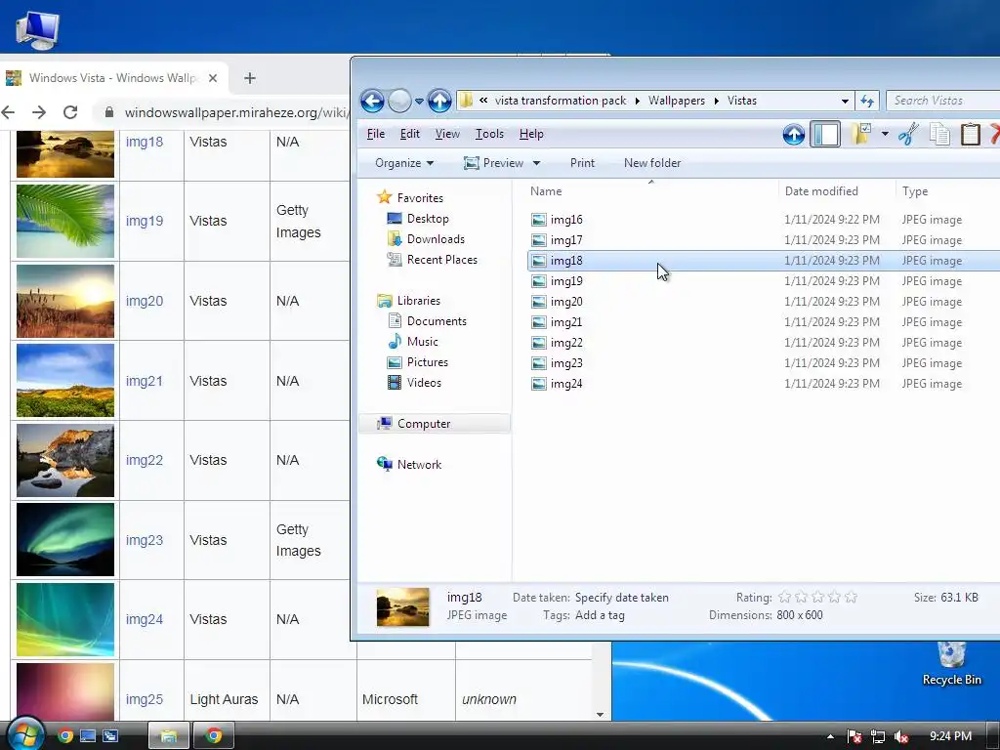The height and width of the screenshot is (750, 1000).
Task: Open the Edit menu
Action: [x=409, y=134]
